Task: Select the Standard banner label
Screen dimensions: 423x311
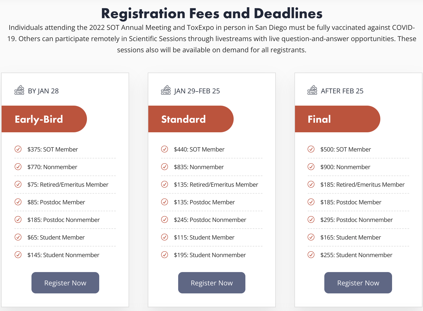Action: coord(183,119)
